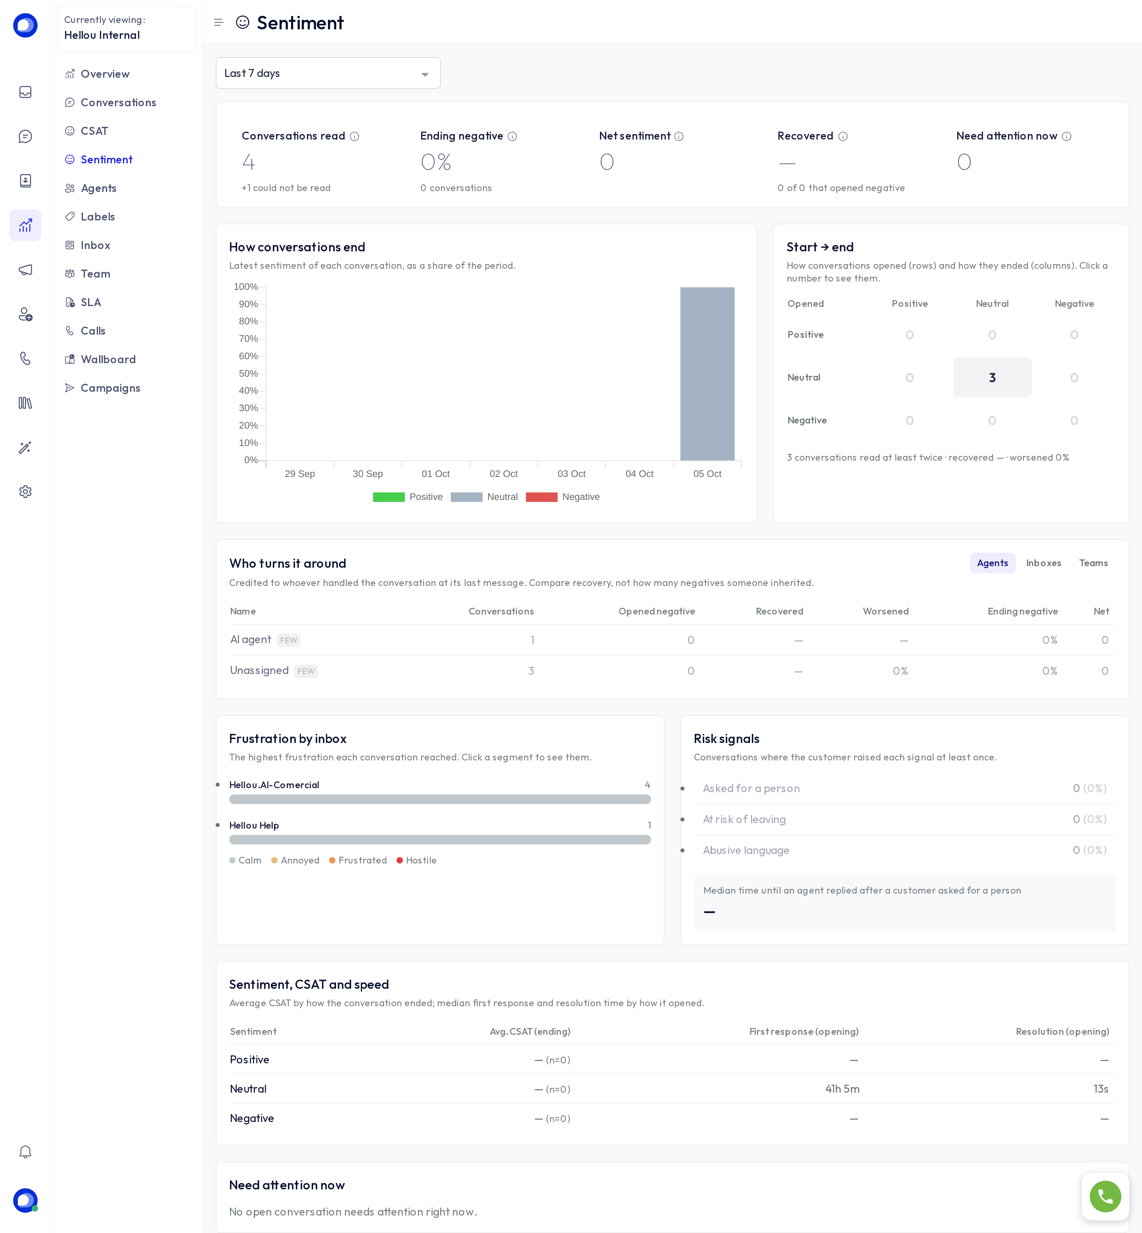
Task: Click the Hellou logo at top left
Action: pyautogui.click(x=25, y=25)
